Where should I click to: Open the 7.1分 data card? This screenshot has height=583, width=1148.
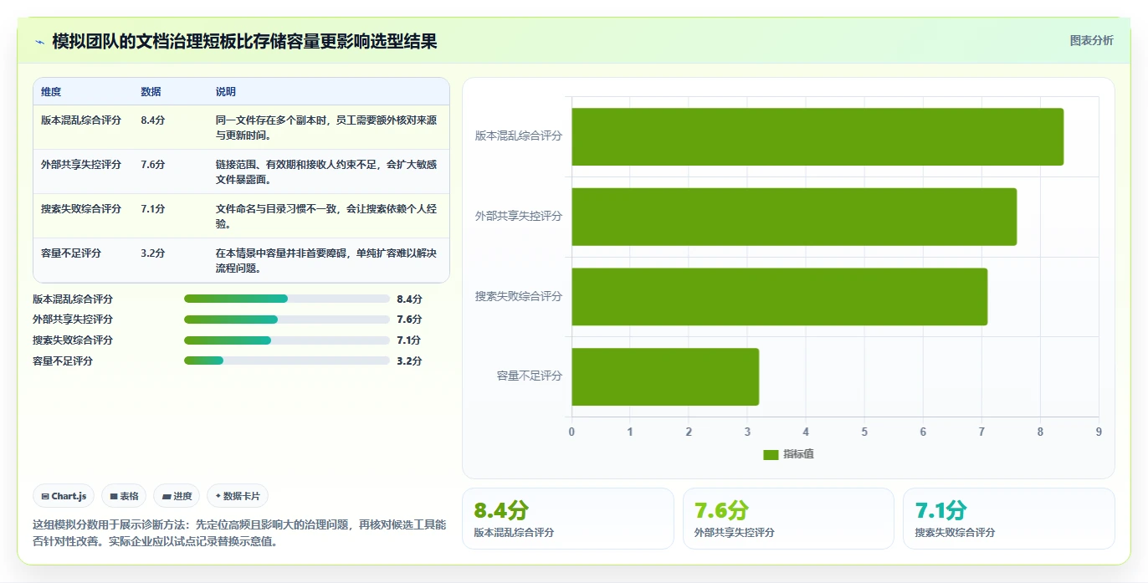tap(1008, 519)
